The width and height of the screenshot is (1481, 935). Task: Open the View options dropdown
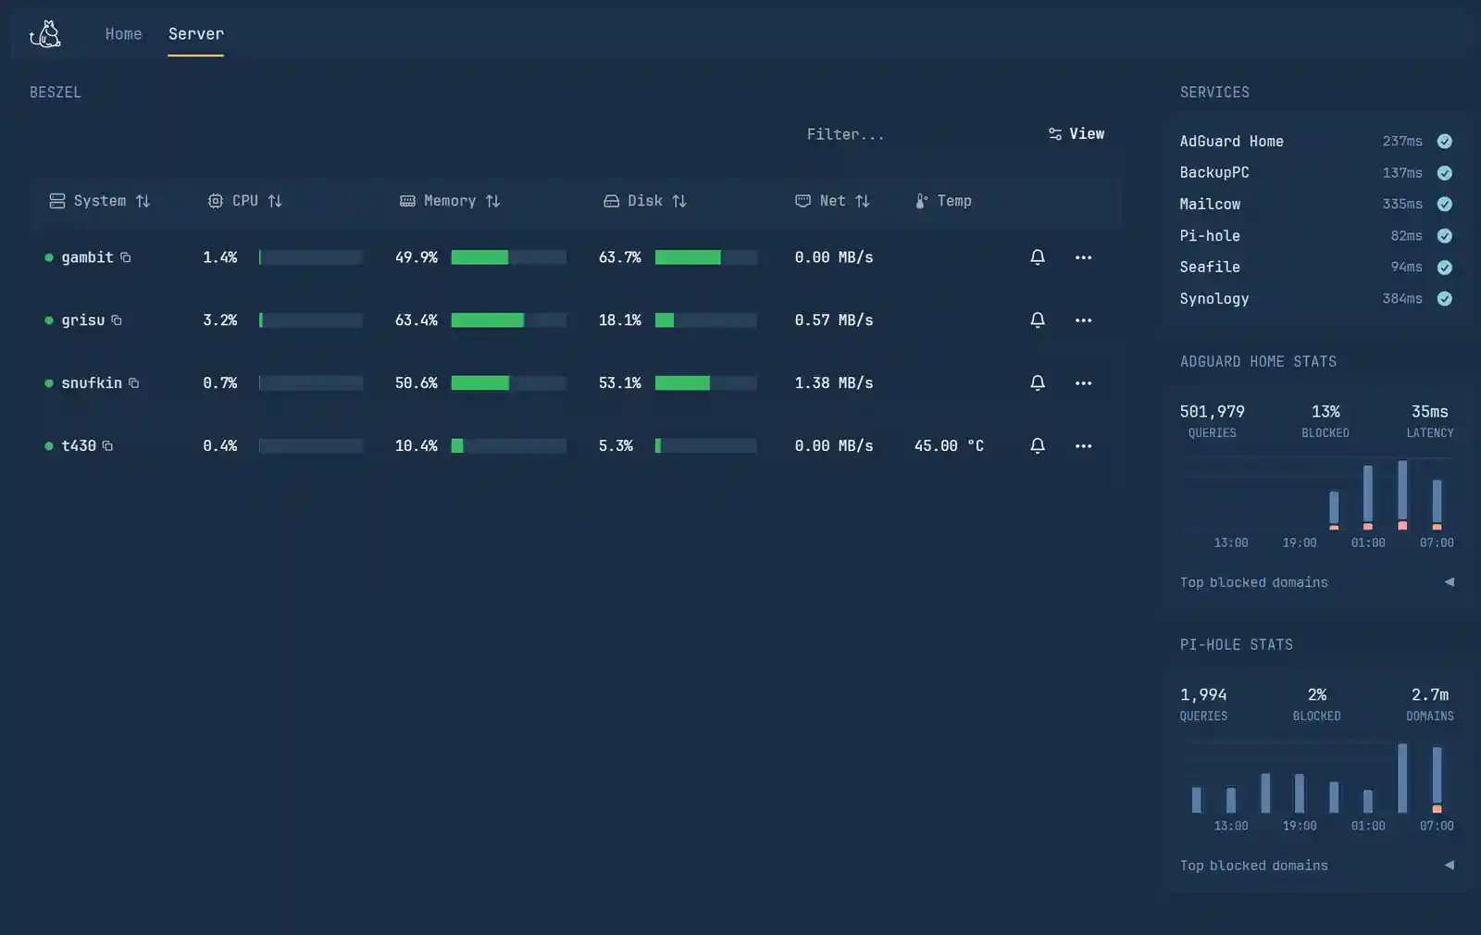(1077, 134)
